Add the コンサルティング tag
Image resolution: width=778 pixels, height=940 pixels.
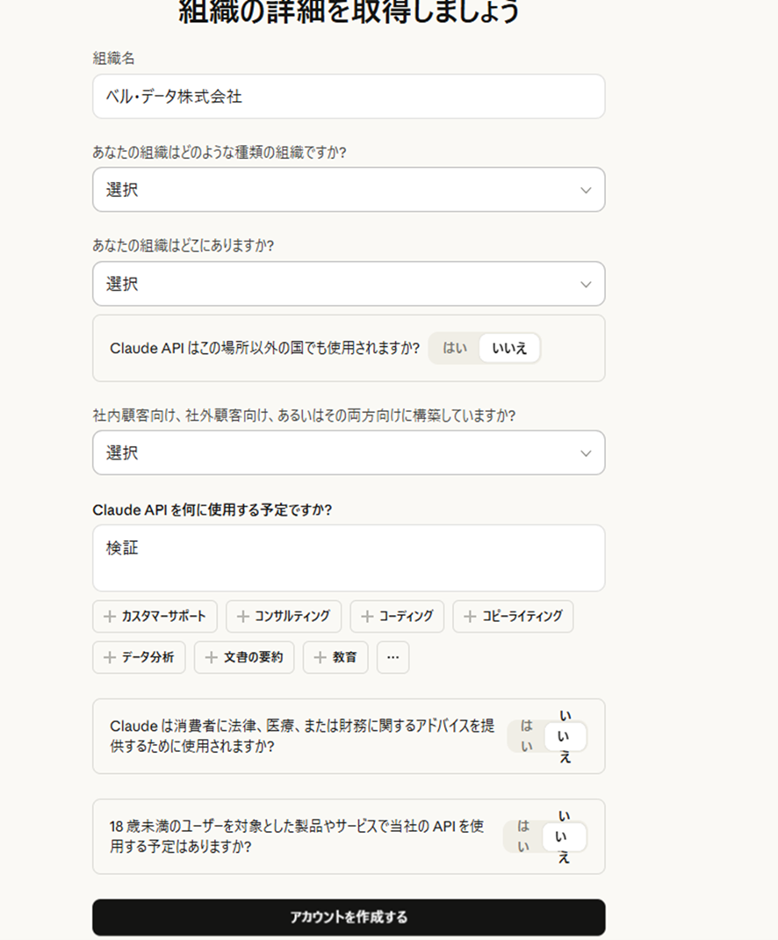pos(283,617)
